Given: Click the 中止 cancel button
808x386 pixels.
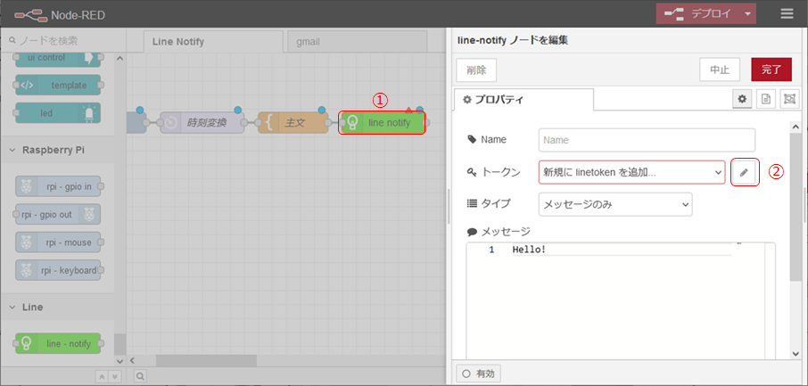Looking at the screenshot, I should pos(720,70).
